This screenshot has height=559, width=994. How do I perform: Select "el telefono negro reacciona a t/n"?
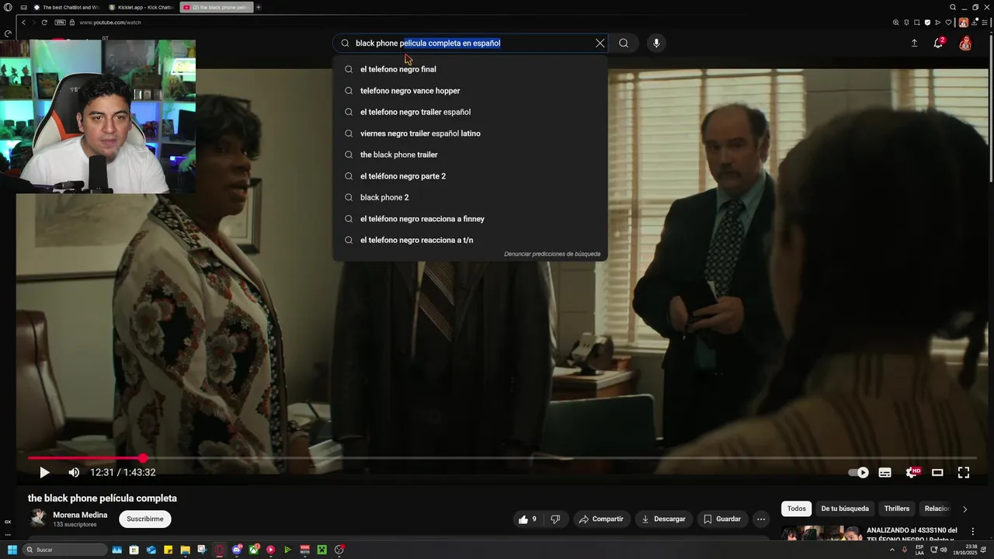[470, 240]
